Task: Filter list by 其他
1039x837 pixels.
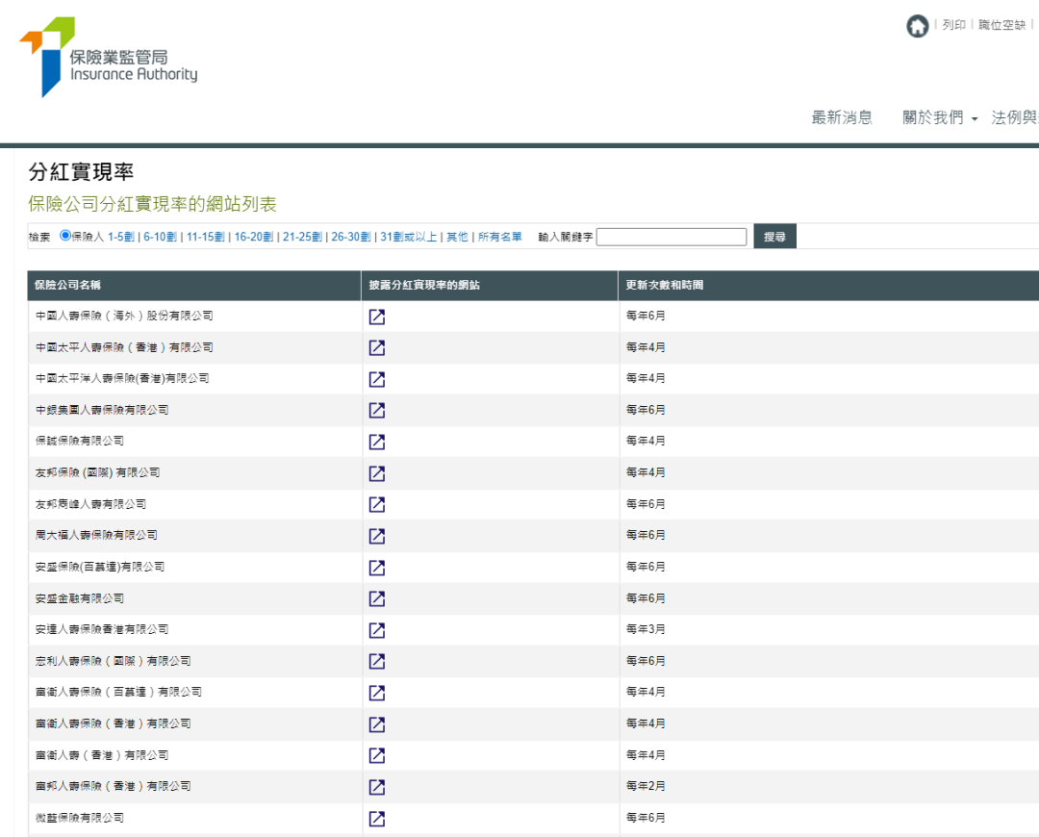Action: [x=457, y=238]
